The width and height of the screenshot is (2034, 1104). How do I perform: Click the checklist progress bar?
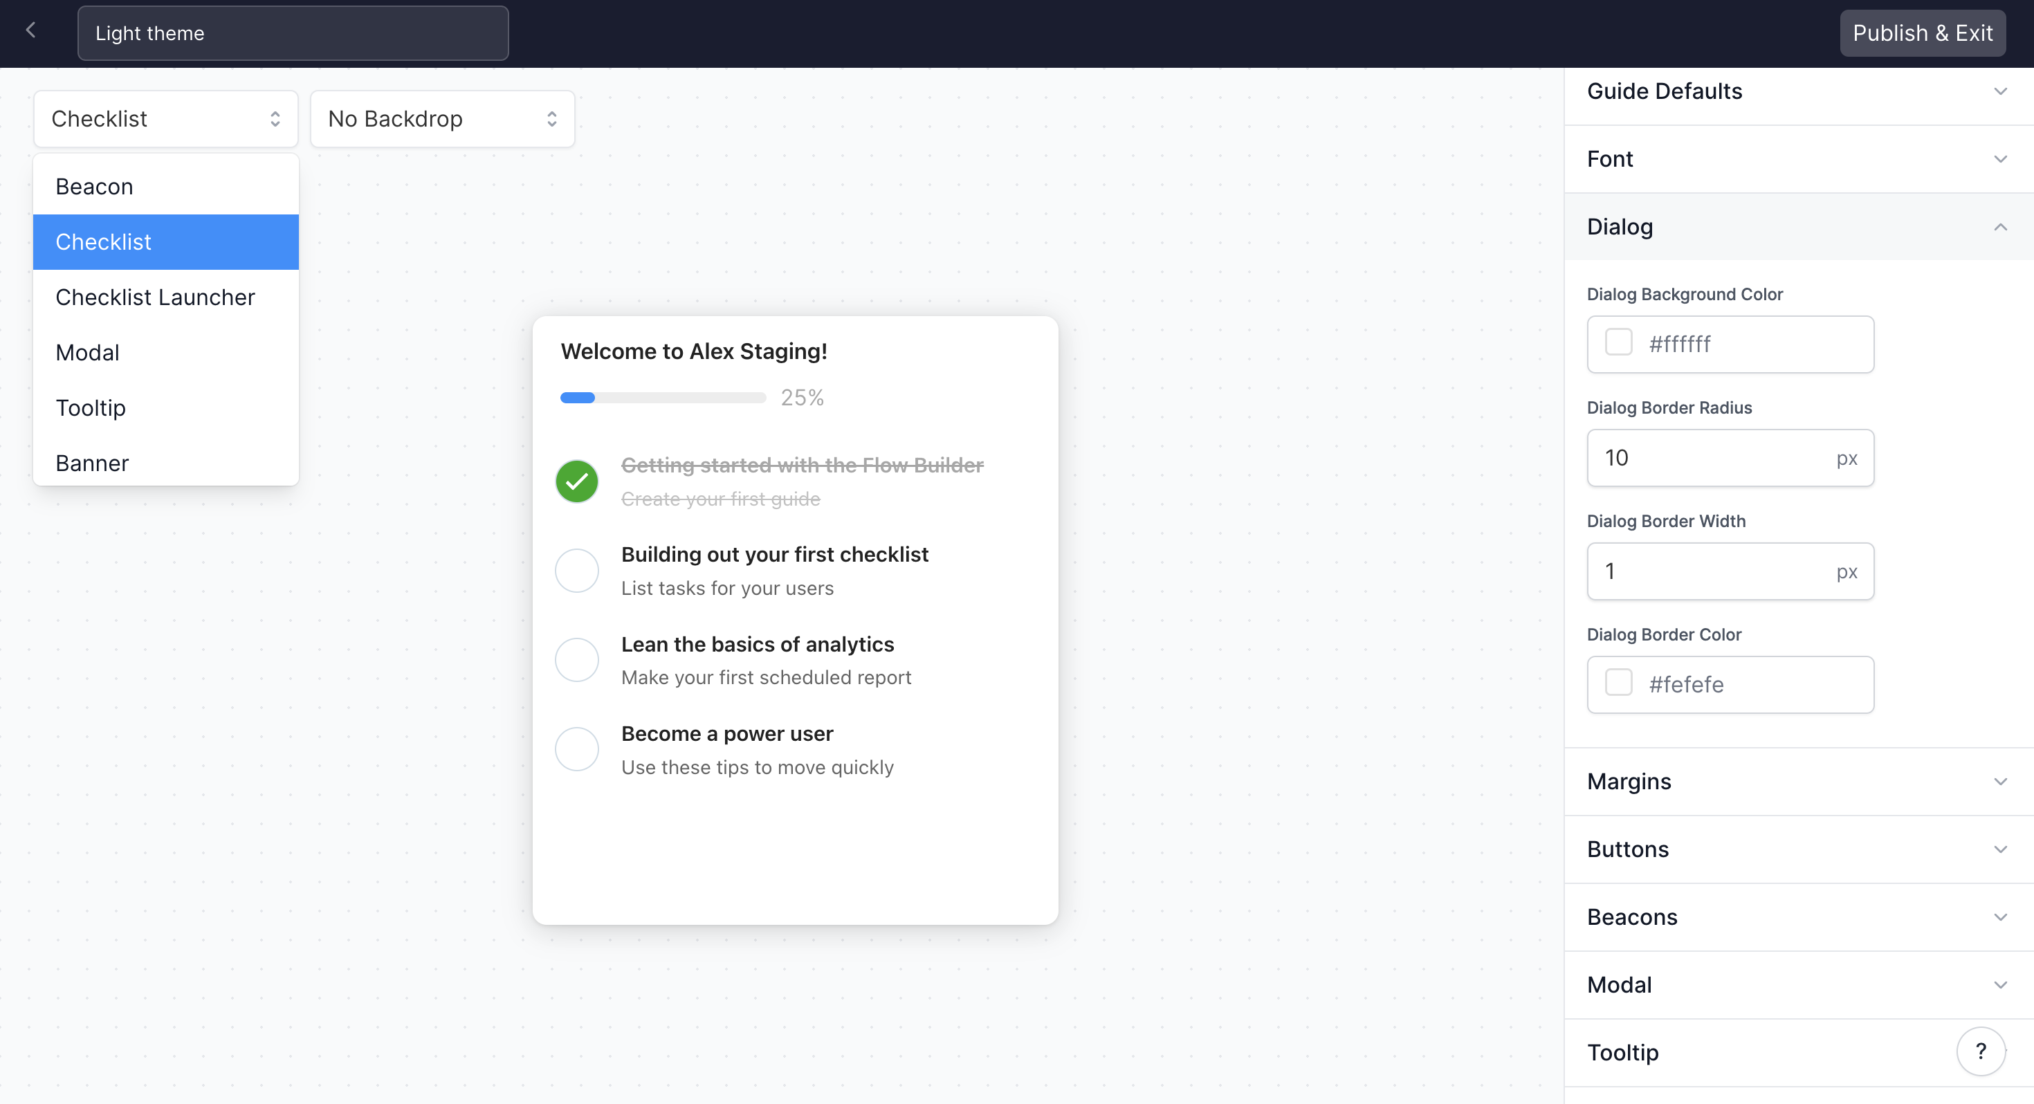[x=663, y=398]
